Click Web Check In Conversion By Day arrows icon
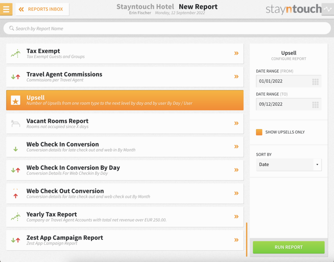 16,170
